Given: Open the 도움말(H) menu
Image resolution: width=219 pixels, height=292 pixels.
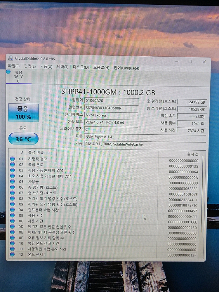Looking at the screenshot, I should tap(101, 67).
